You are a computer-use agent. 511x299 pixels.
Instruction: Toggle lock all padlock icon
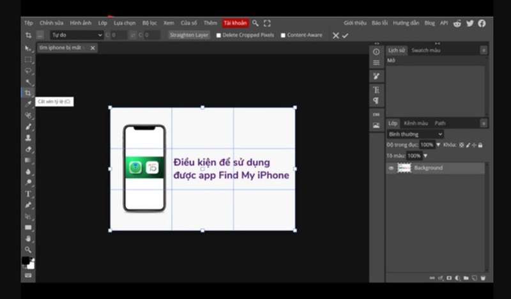pos(480,145)
